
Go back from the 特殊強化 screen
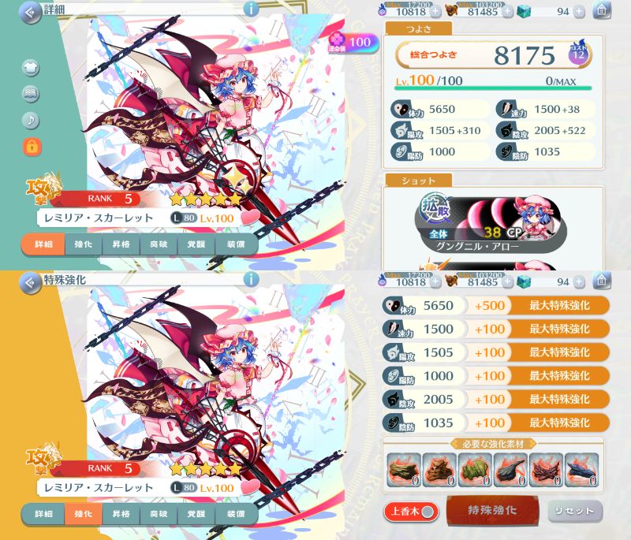tap(30, 283)
